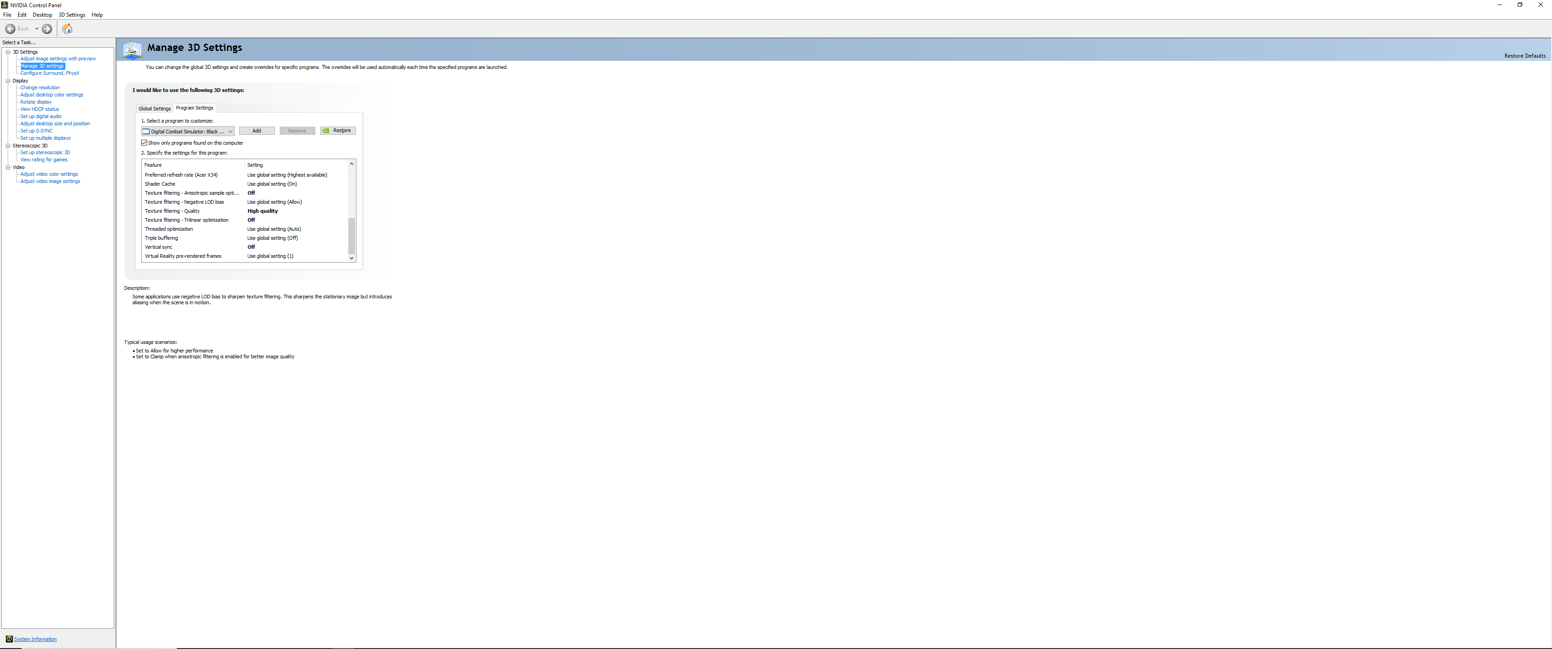Open Adjust video color settings
Image resolution: width=1552 pixels, height=649 pixels.
point(49,174)
